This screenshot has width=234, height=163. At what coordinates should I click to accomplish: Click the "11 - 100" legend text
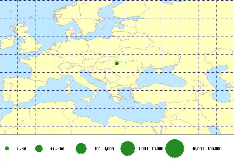pos(57,149)
